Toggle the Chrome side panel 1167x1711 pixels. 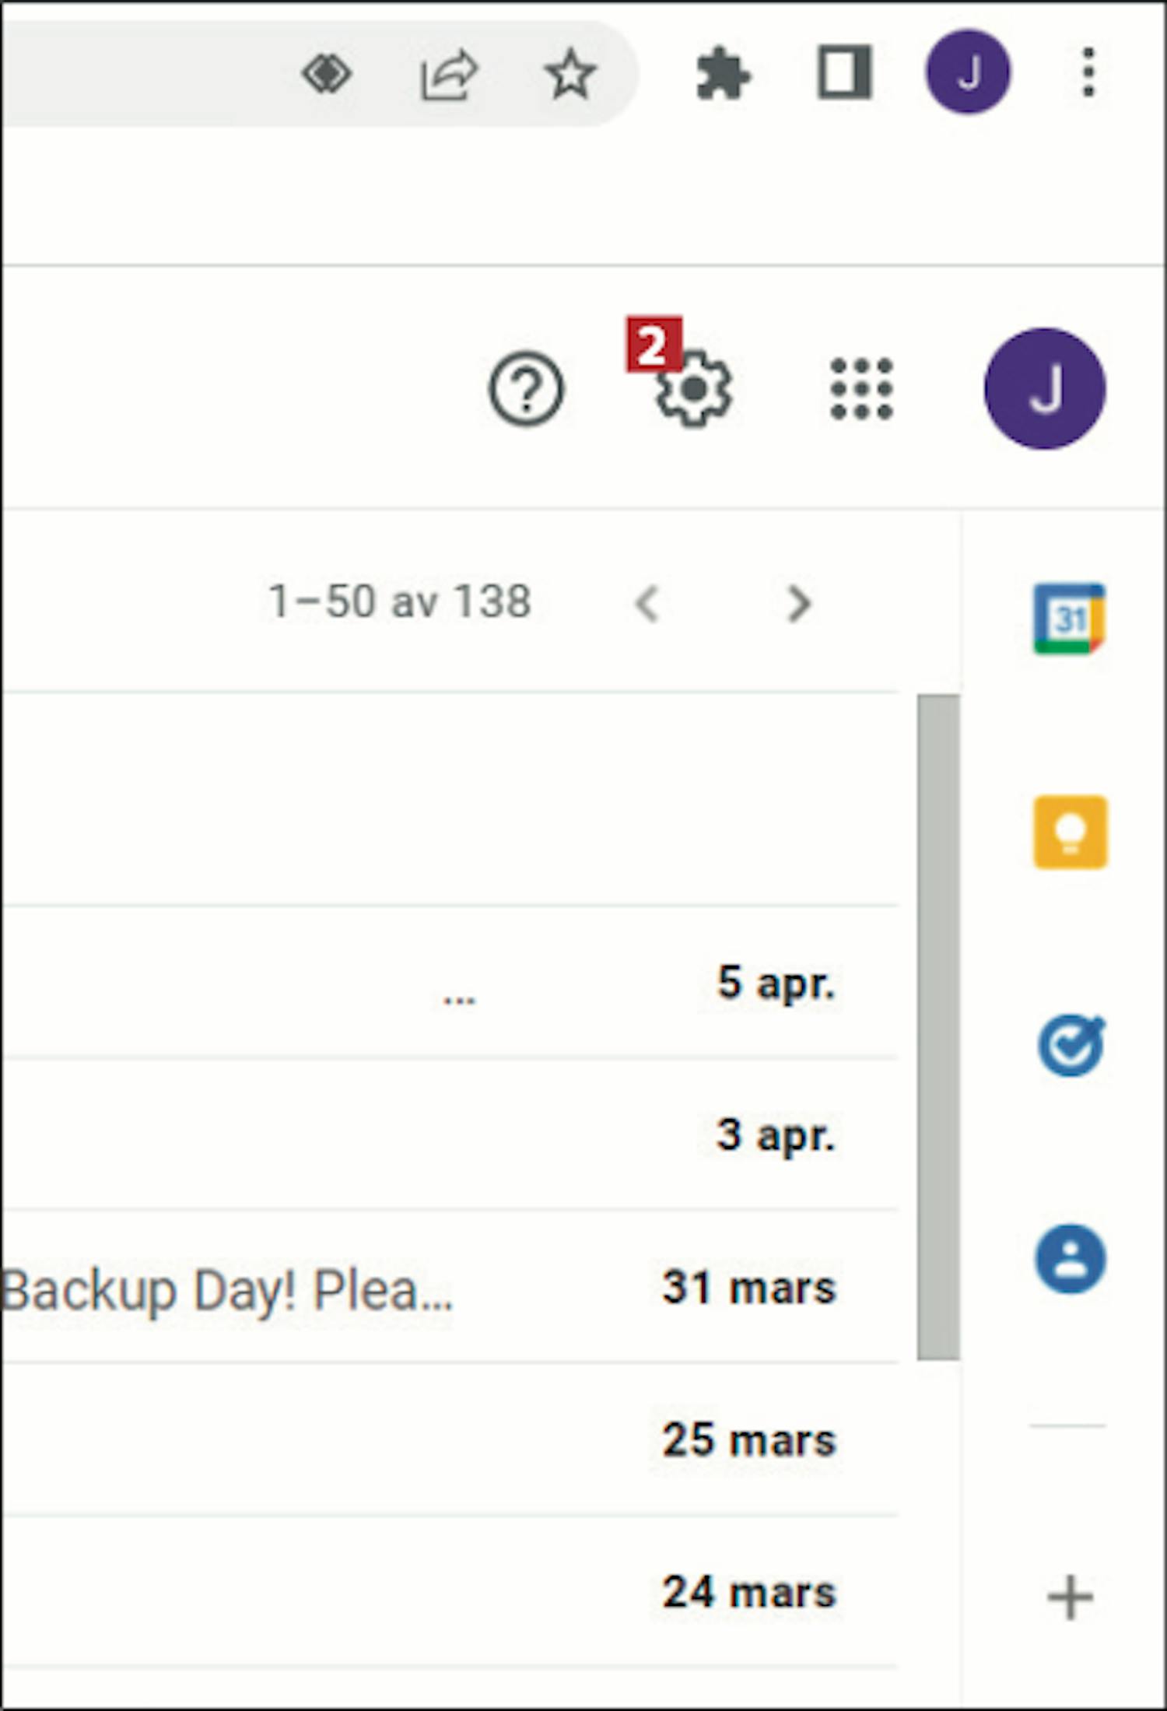coord(844,74)
